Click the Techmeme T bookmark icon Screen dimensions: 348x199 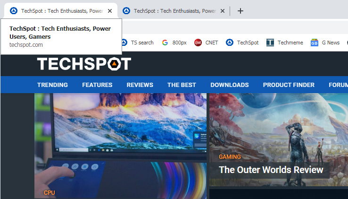(270, 43)
